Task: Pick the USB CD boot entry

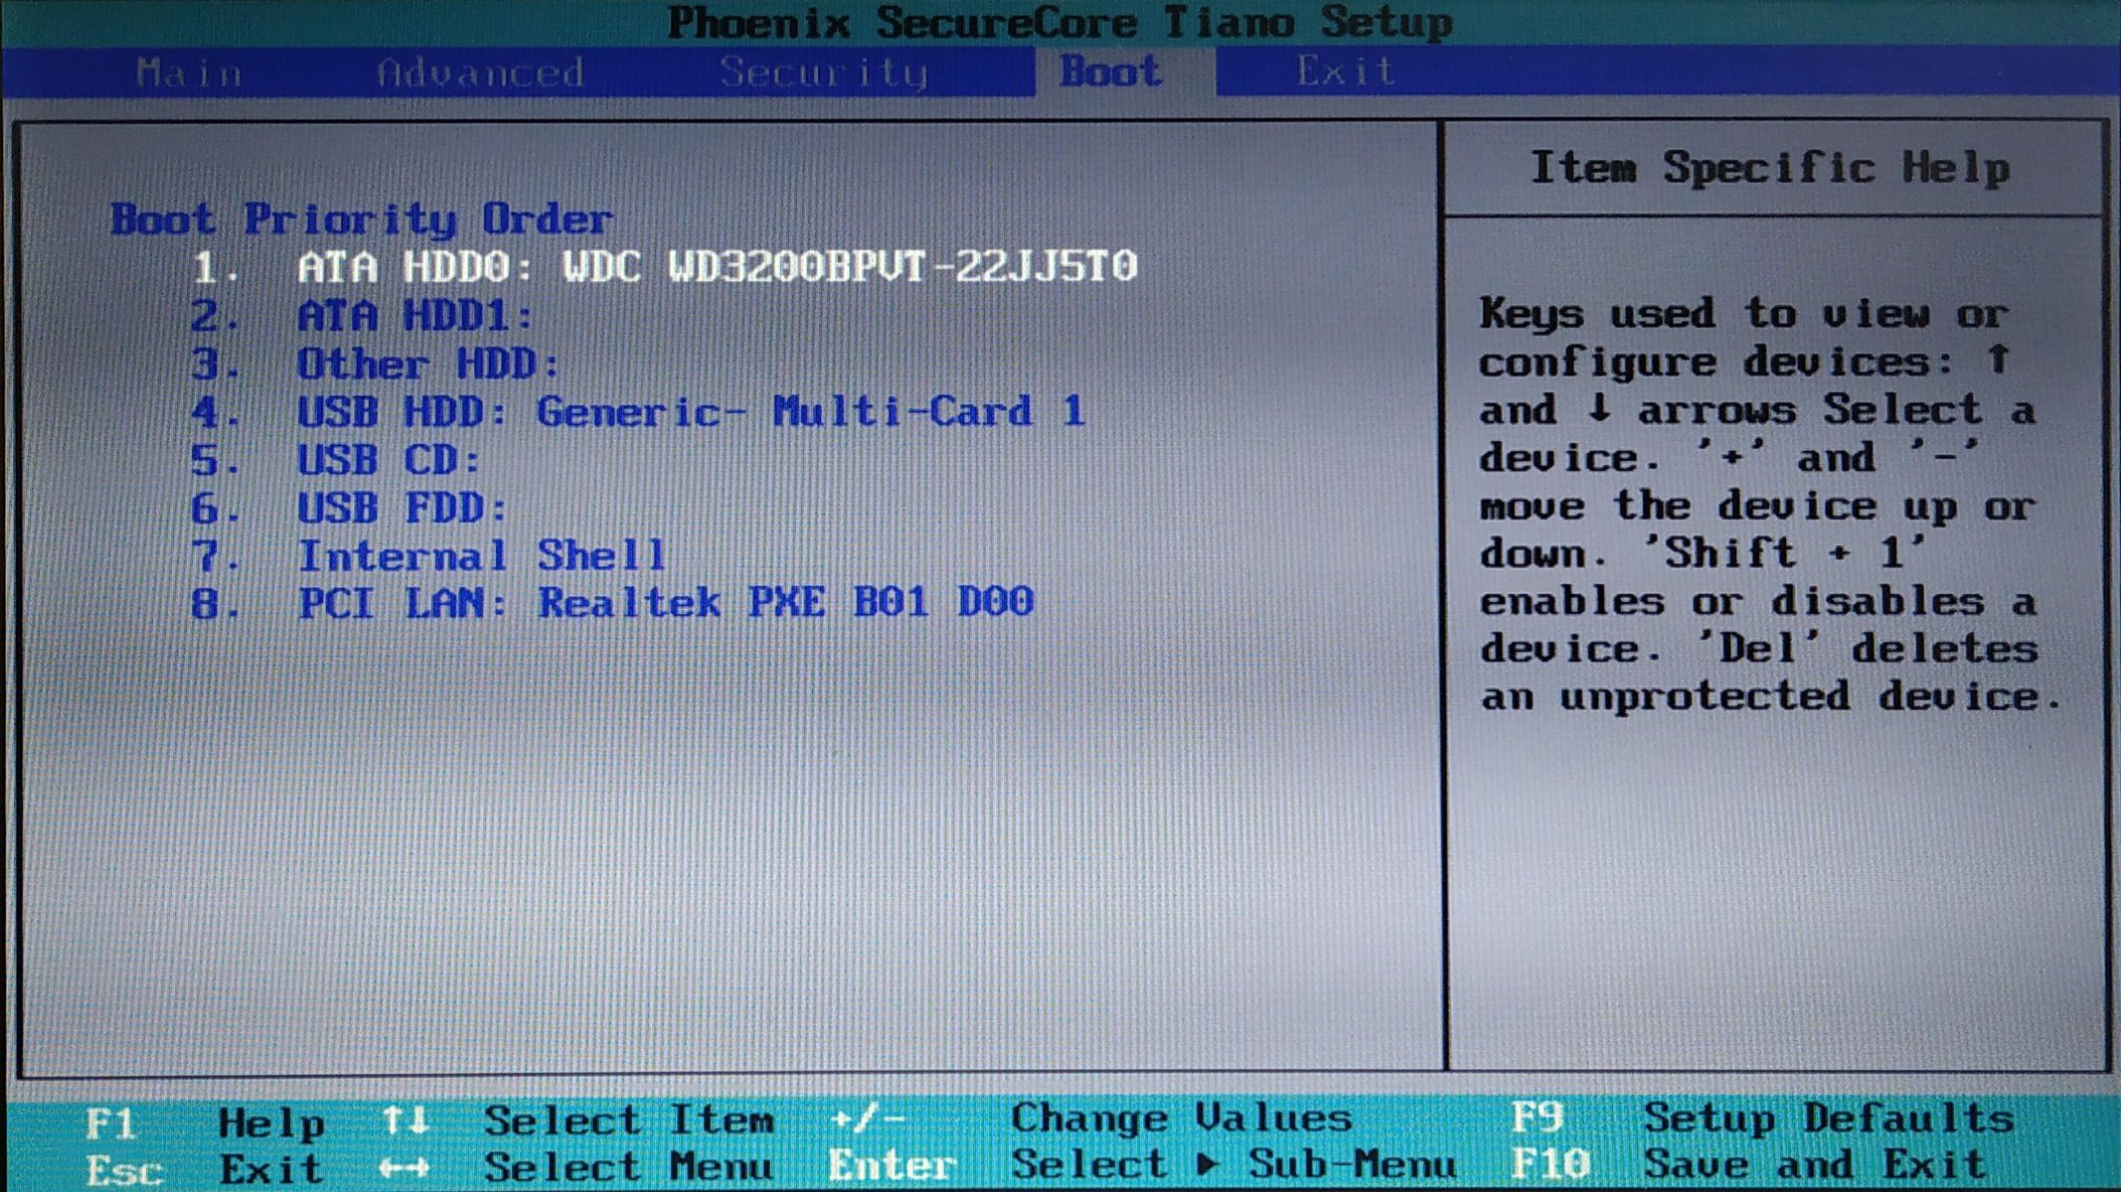Action: [336, 460]
